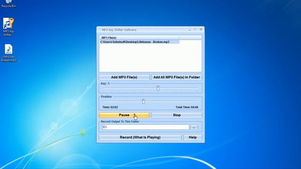Open the Recycle Bin desktop icon

tap(8, 3)
